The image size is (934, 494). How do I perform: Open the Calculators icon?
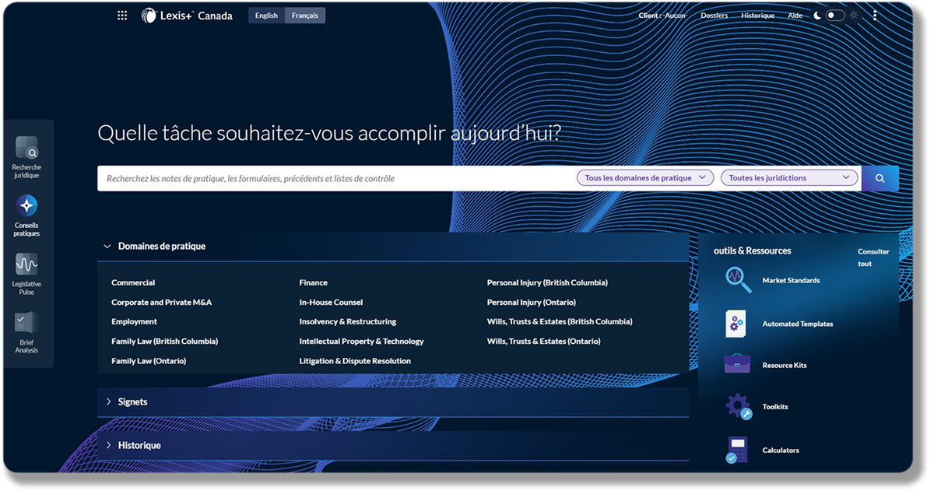click(736, 450)
